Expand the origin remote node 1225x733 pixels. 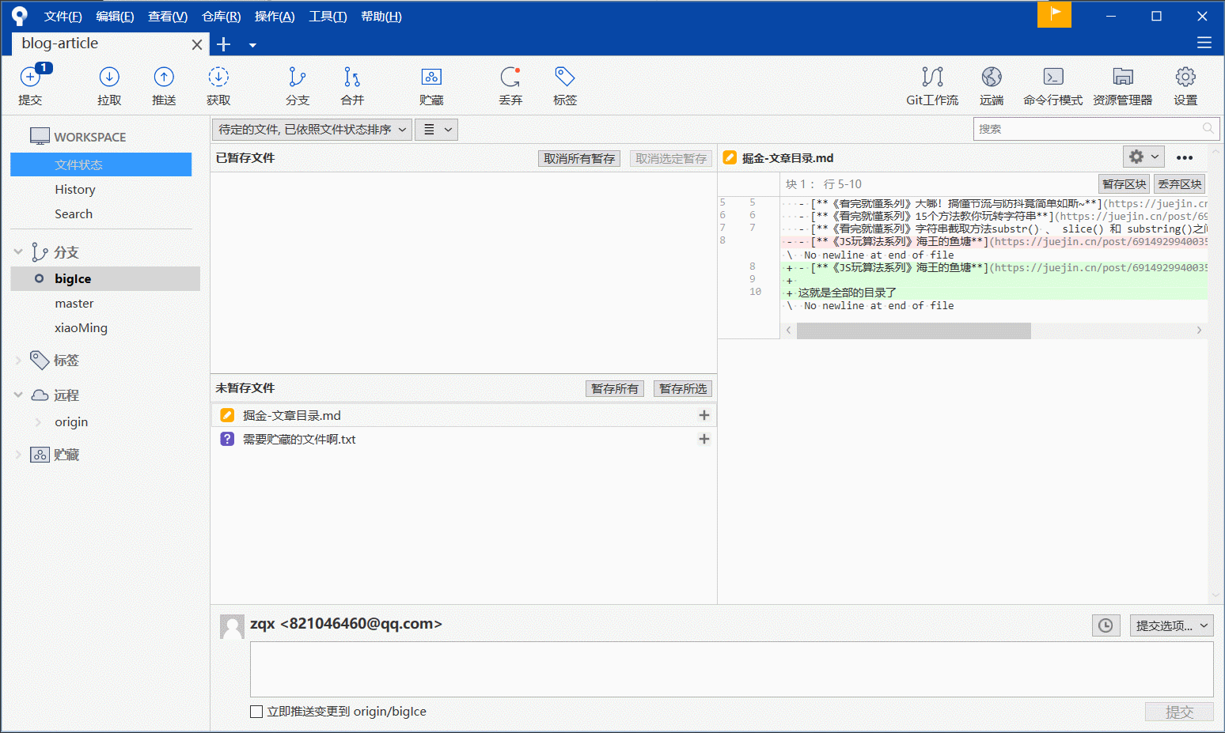click(38, 422)
